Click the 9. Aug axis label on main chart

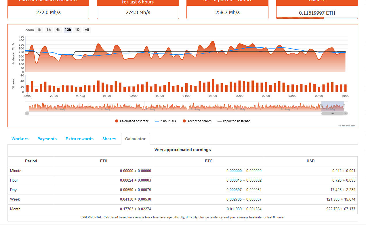(x=80, y=96)
